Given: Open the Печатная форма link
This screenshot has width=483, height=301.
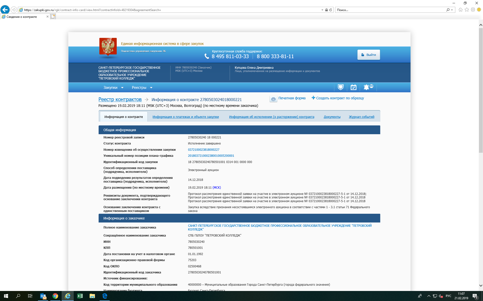Looking at the screenshot, I should coord(292,98).
